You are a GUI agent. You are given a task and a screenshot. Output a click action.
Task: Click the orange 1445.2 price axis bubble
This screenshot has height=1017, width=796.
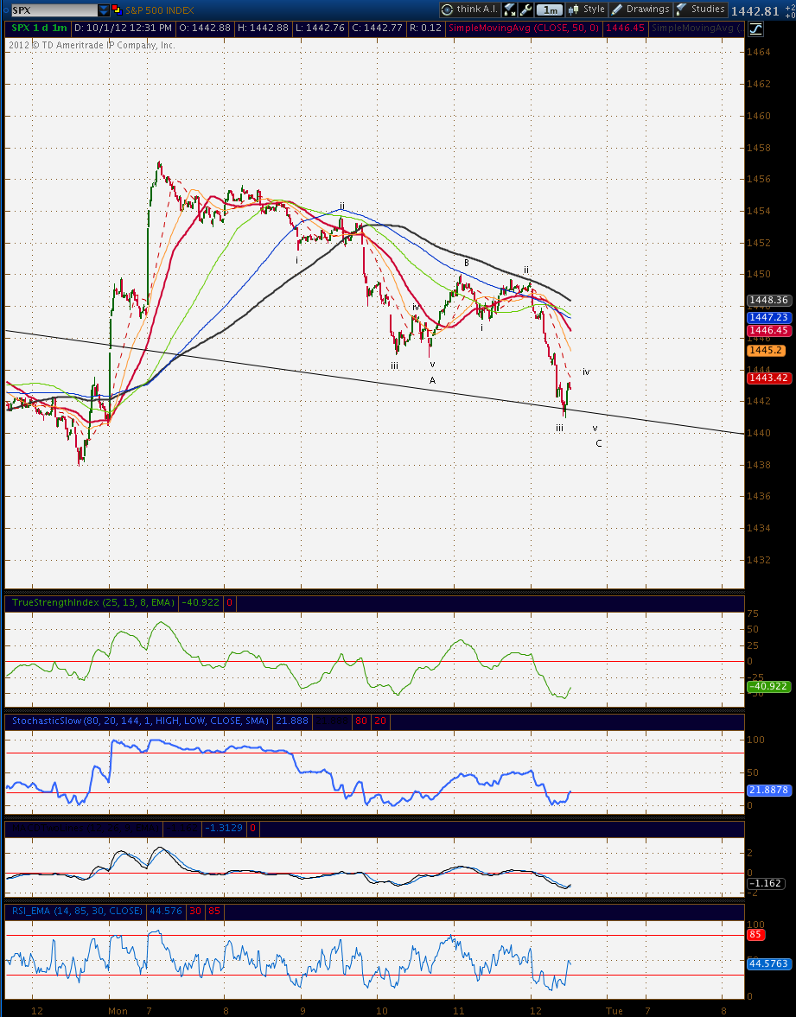(x=766, y=350)
